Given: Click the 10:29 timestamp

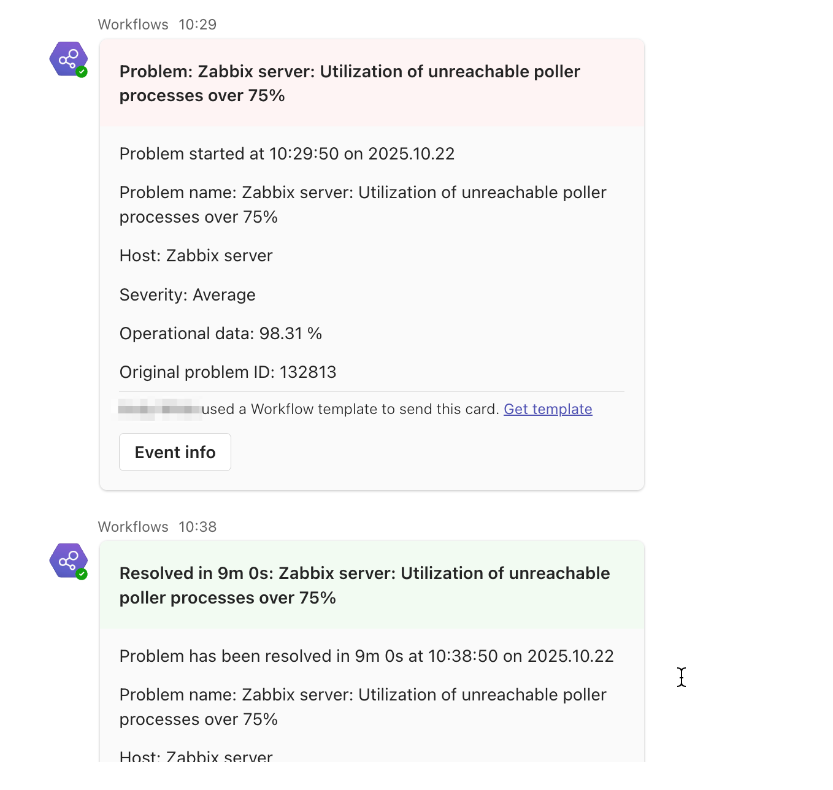Looking at the screenshot, I should [x=197, y=24].
